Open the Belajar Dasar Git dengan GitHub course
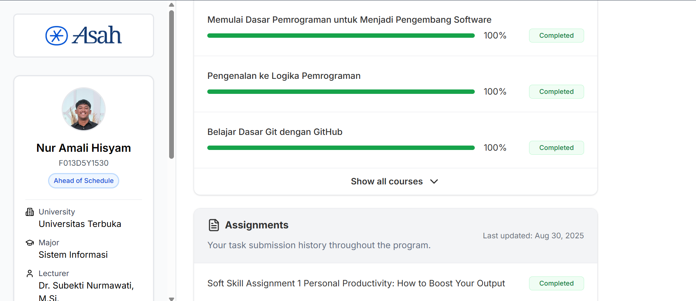Screen dimensions: 696x301 coord(275,132)
